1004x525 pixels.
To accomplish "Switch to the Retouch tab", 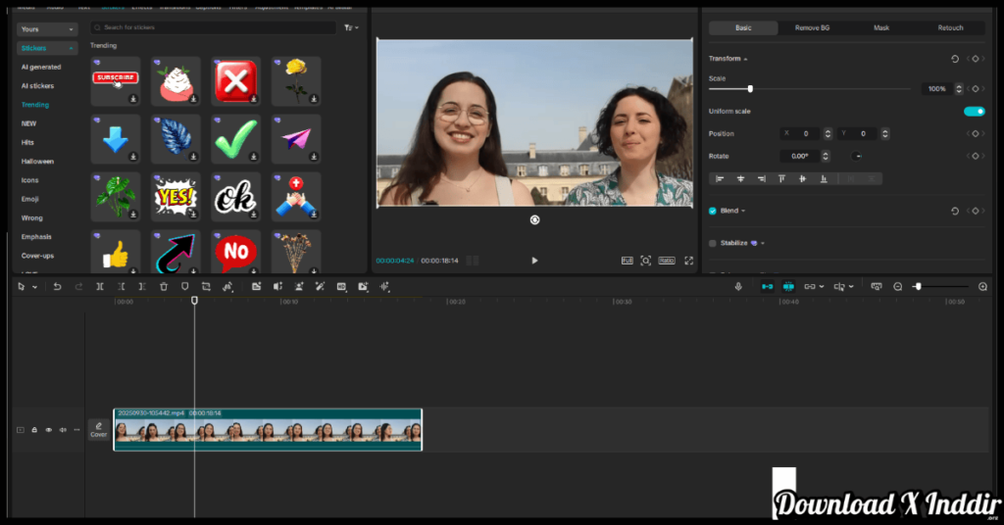I will 950,28.
